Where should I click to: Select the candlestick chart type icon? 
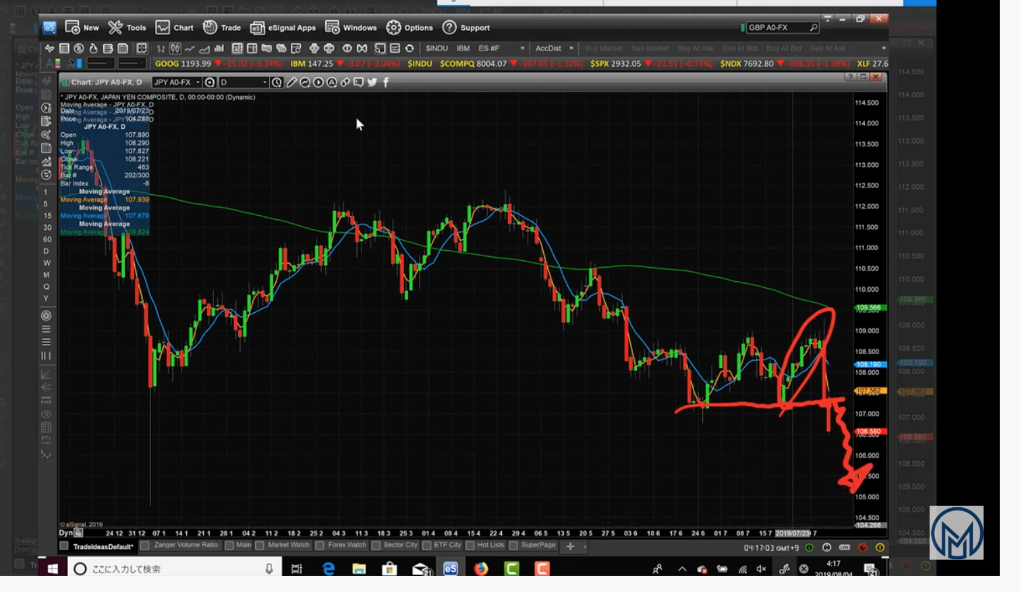coord(175,49)
